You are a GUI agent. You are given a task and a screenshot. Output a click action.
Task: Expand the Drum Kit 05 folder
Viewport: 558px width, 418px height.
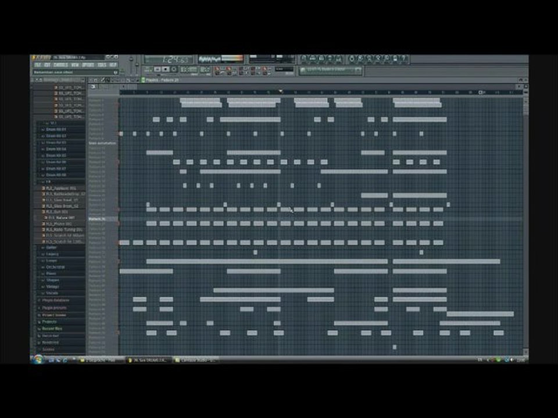point(56,156)
